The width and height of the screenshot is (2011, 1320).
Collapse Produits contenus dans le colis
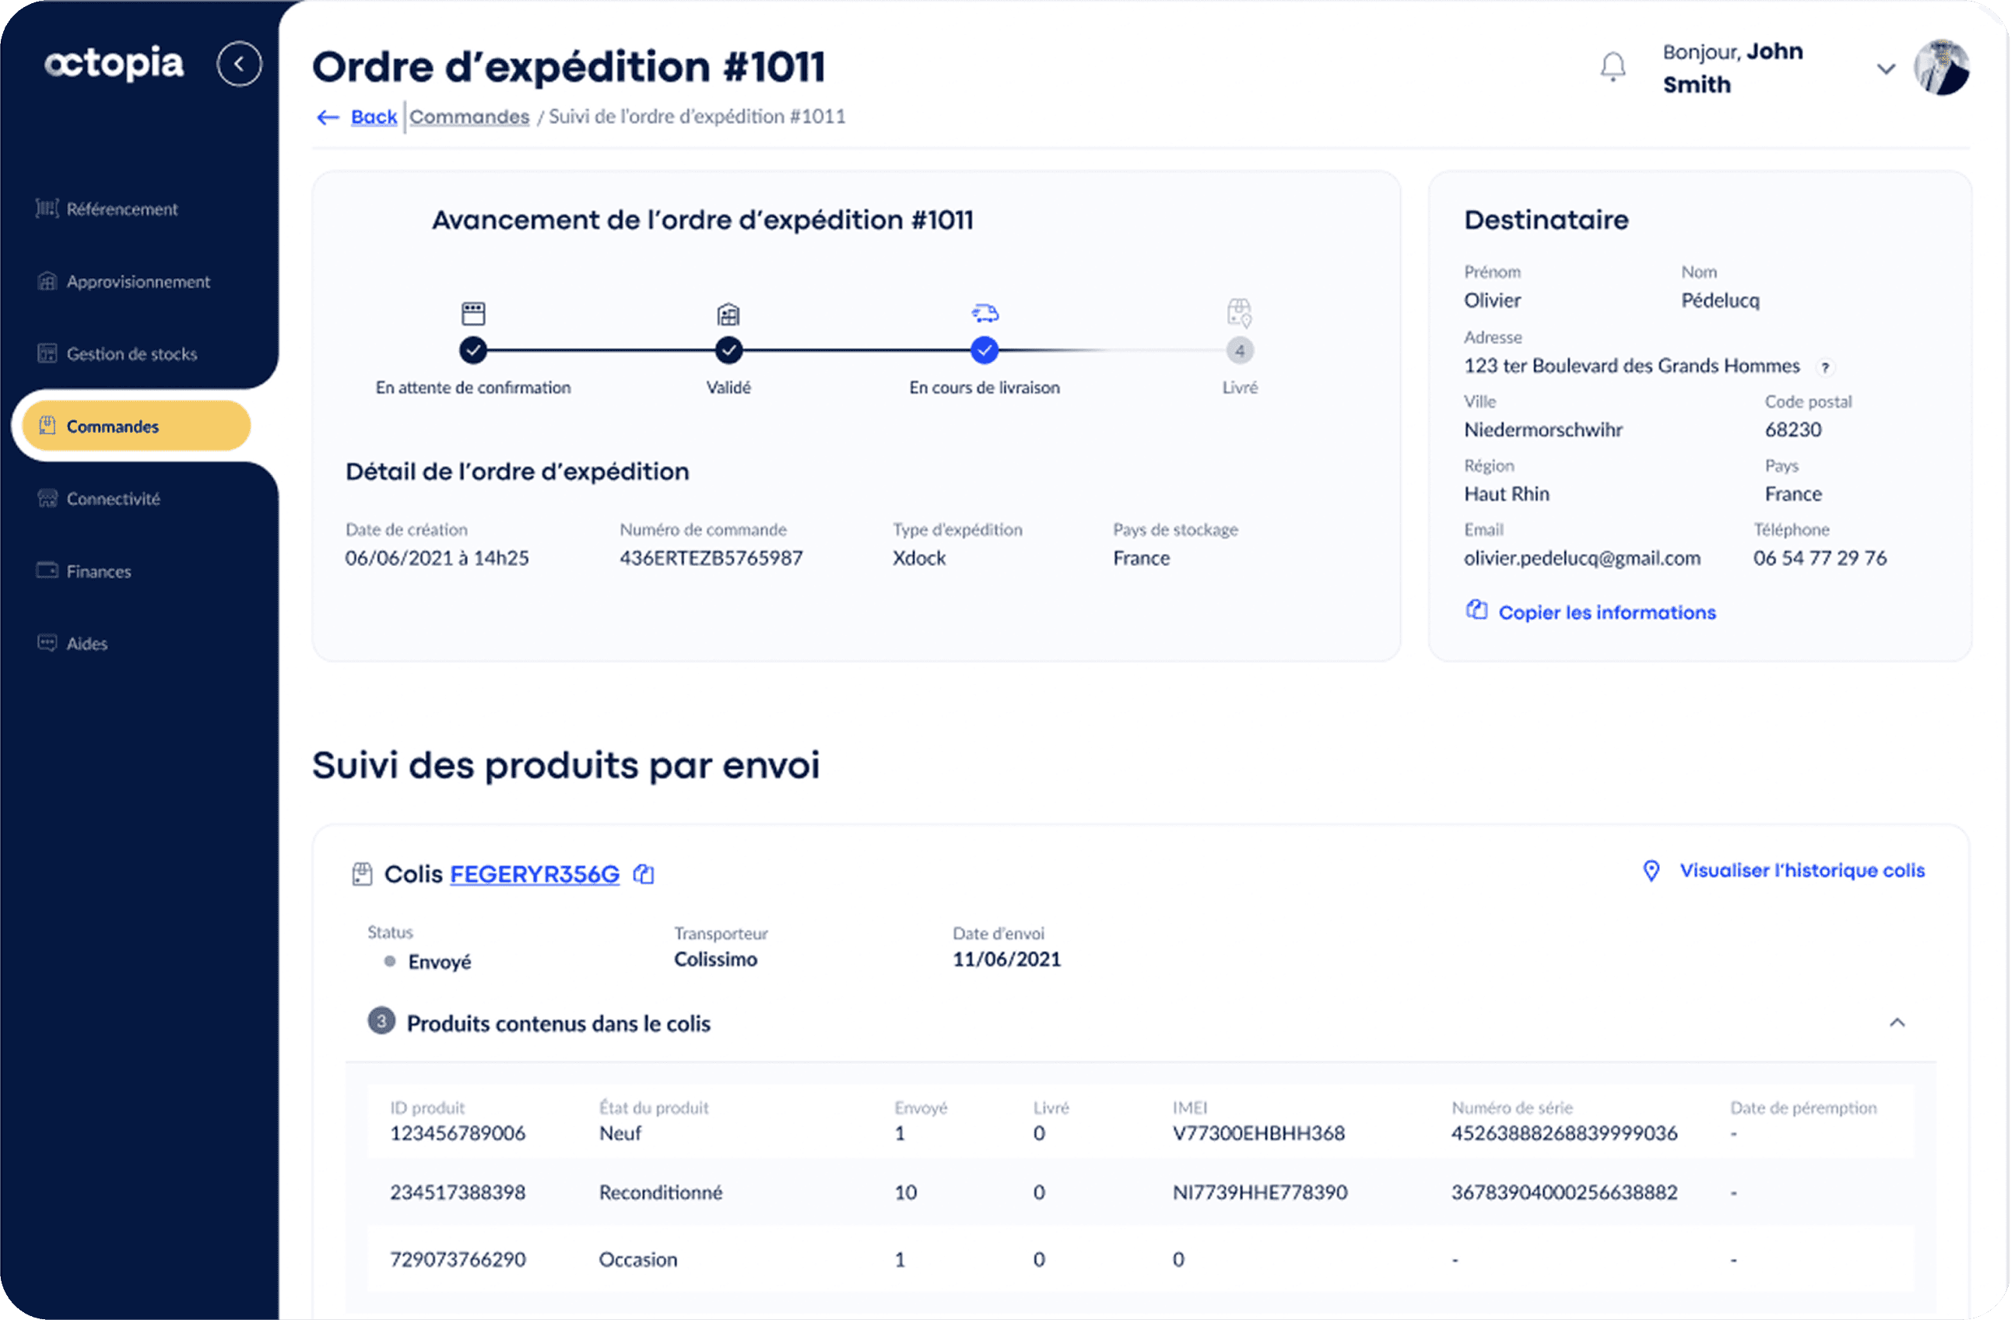(x=1897, y=1023)
